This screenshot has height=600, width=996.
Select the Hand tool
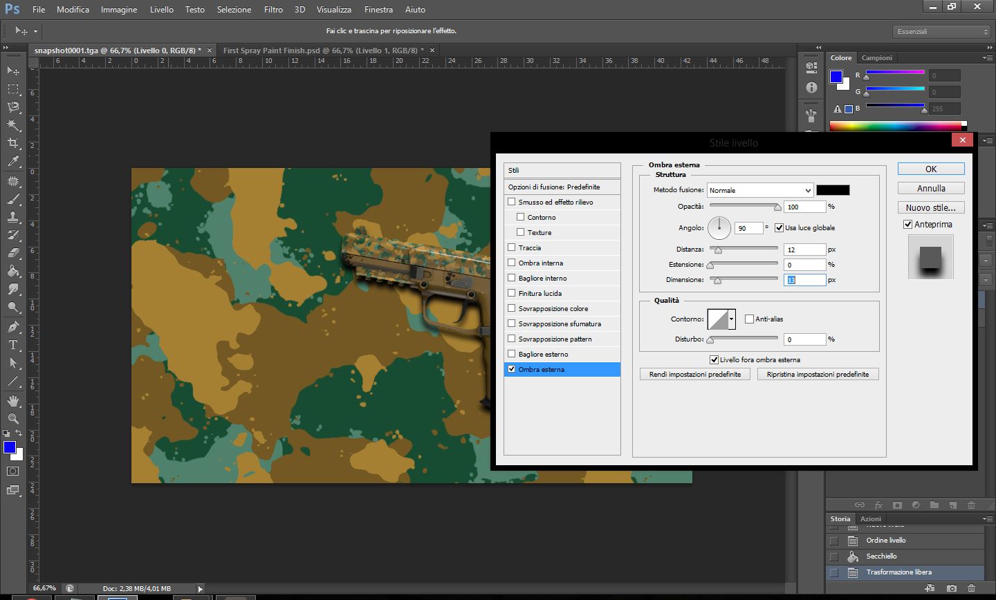point(13,401)
